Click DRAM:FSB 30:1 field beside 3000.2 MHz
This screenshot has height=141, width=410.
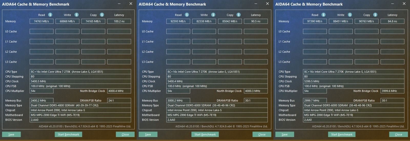click(256, 101)
